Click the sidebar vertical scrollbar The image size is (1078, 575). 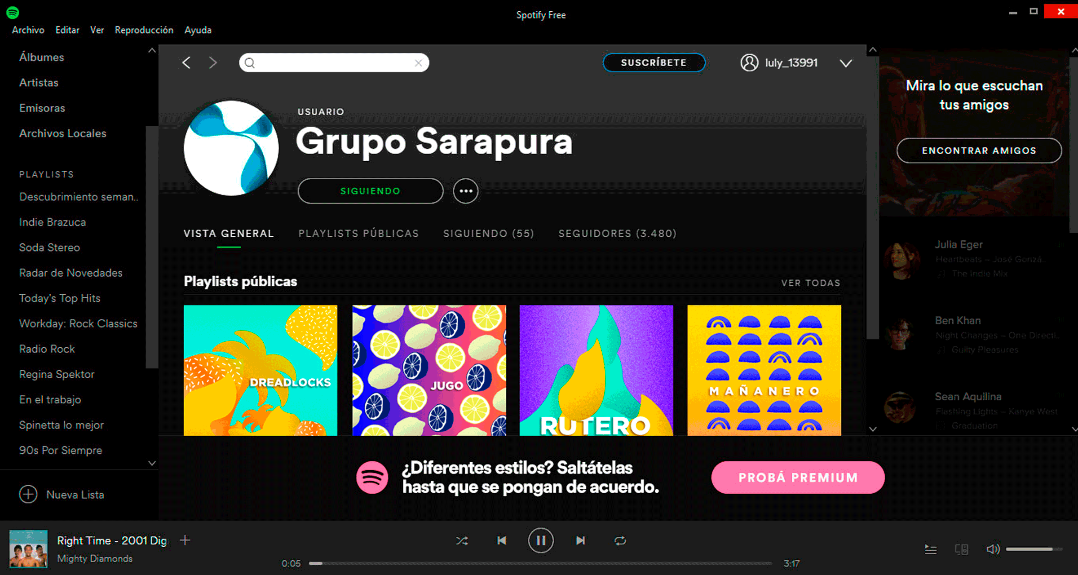152,247
